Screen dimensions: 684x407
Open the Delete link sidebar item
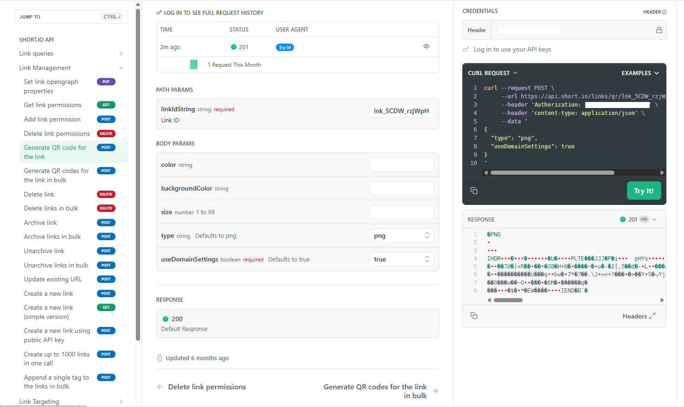click(39, 194)
